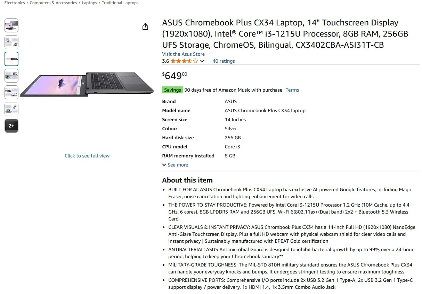
Task: Expand "See more" product specifications
Action: point(175,164)
